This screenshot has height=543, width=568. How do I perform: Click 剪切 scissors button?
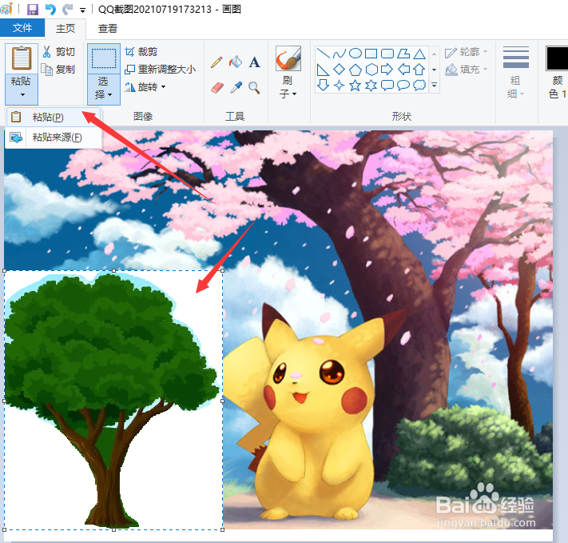tap(58, 52)
